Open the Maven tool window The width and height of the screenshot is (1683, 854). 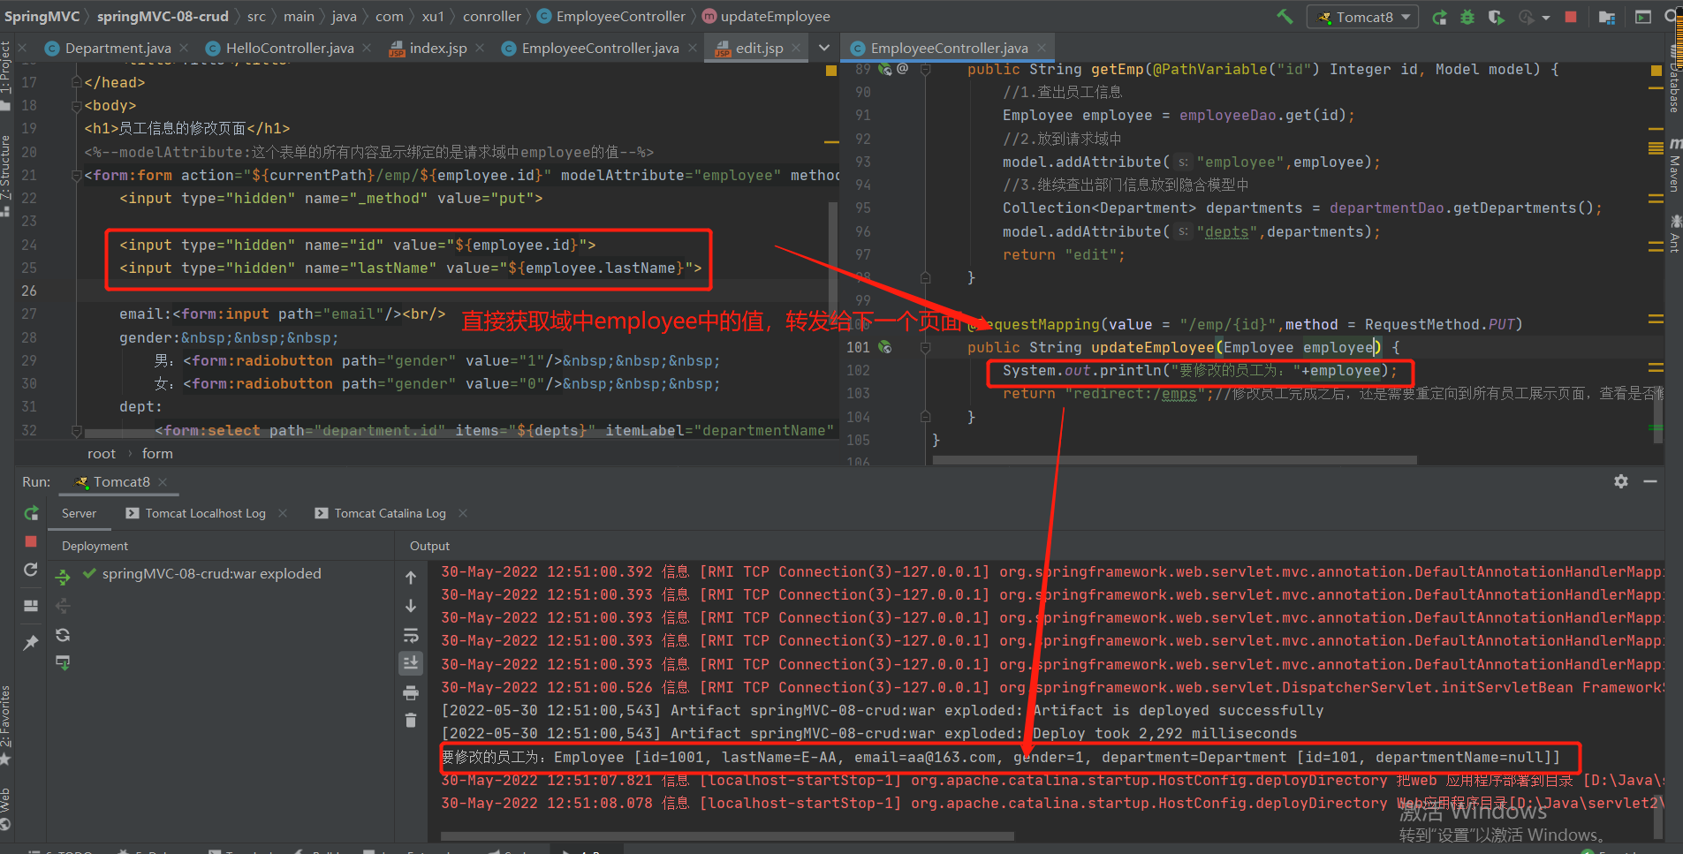(x=1674, y=164)
